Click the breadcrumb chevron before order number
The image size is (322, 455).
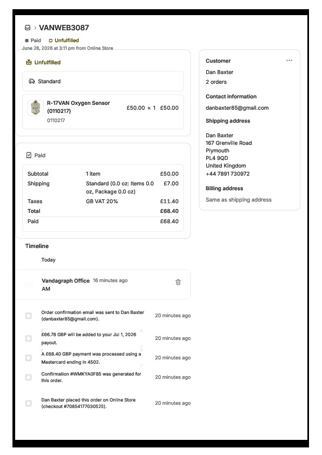coord(35,28)
